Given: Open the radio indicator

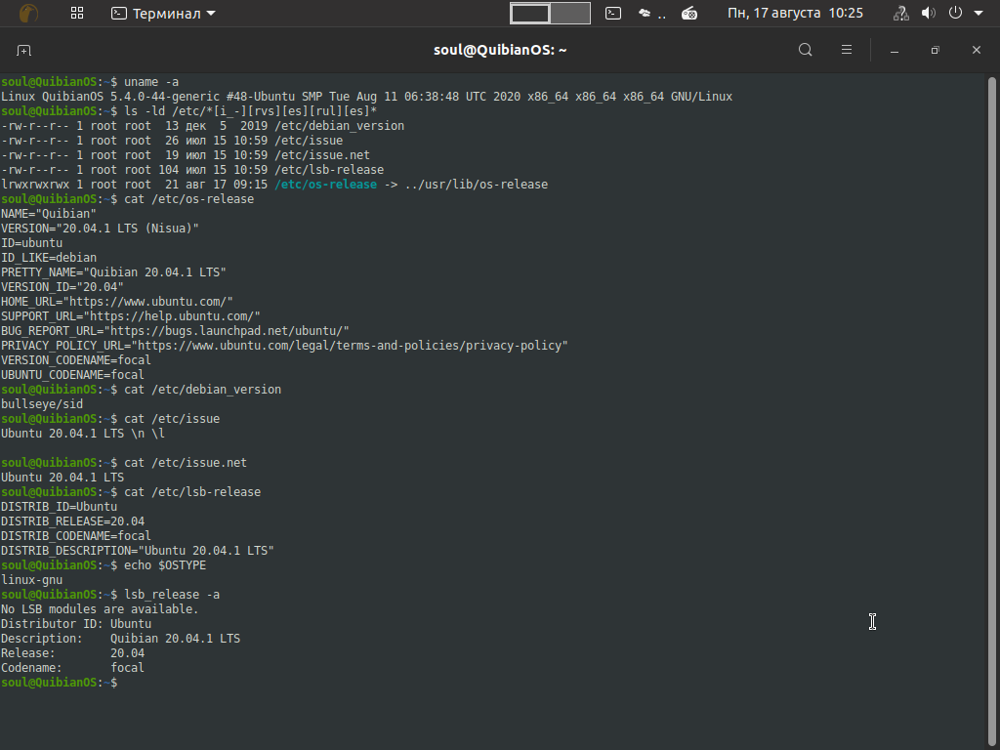Looking at the screenshot, I should 689,14.
